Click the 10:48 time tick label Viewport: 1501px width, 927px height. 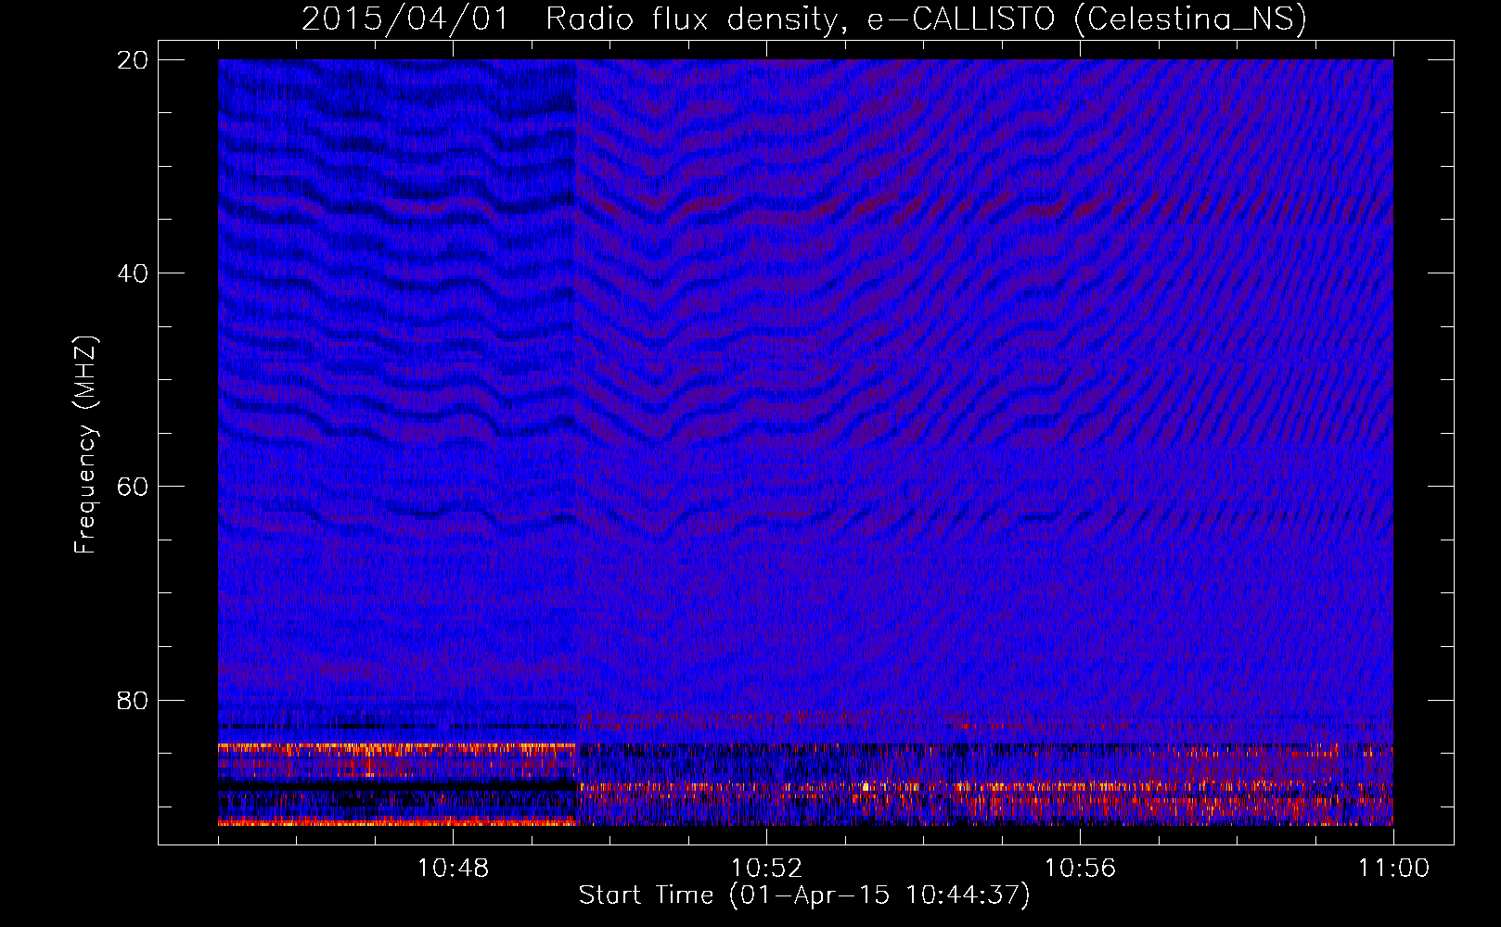(453, 869)
